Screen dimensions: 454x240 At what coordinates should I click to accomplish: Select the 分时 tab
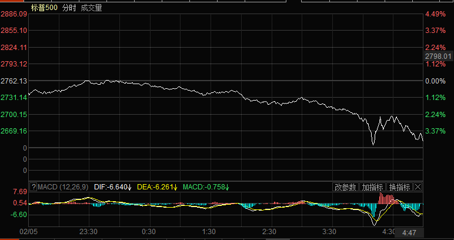click(69, 8)
